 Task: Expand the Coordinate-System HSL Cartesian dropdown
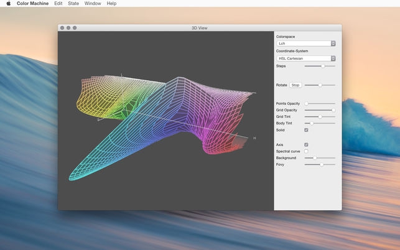(305, 58)
